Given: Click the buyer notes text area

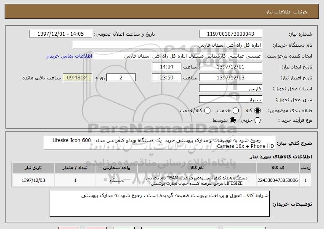Looking at the screenshot, I should 159,204.
